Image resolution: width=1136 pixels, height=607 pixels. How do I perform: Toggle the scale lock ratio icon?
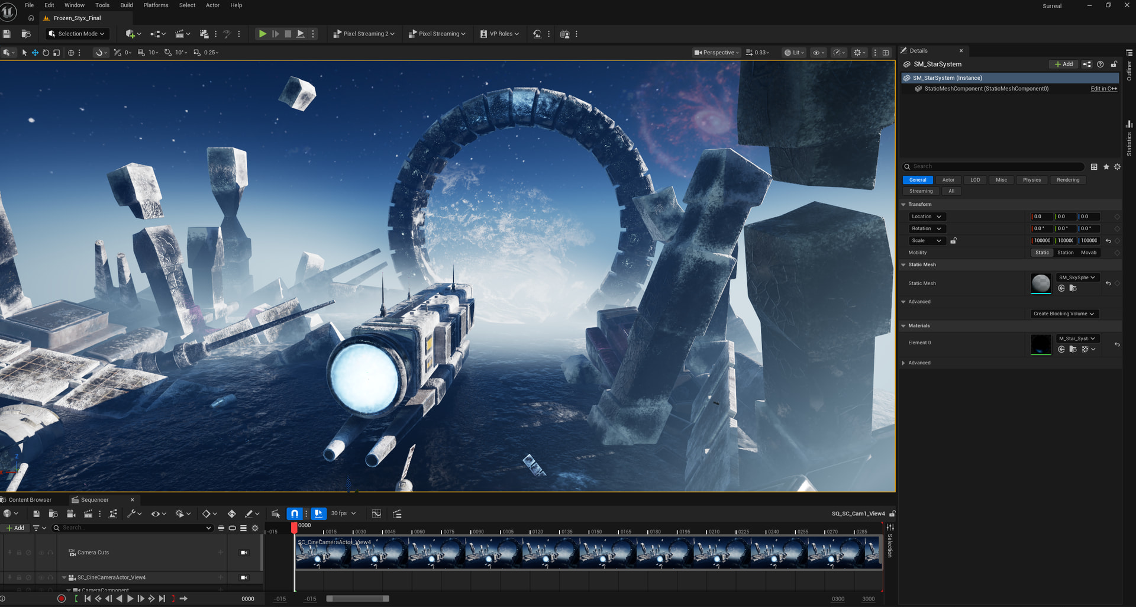click(x=953, y=241)
